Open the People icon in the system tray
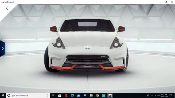This screenshot has width=175, height=98. [x=148, y=96]
